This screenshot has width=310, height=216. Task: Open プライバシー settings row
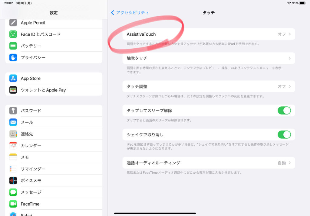[54, 57]
